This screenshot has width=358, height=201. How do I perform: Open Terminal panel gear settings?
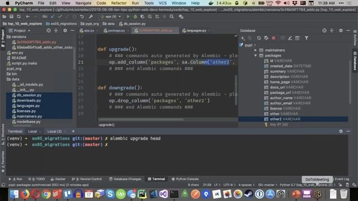341,131
